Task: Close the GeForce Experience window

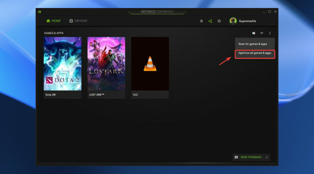Action: pos(275,12)
